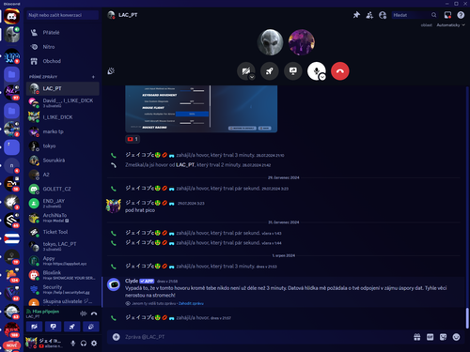
Task: Open the sticker picker in message bar
Action: click(443, 337)
